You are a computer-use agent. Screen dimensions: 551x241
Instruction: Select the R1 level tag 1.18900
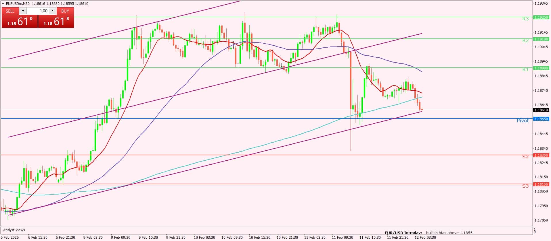[x=541, y=68]
